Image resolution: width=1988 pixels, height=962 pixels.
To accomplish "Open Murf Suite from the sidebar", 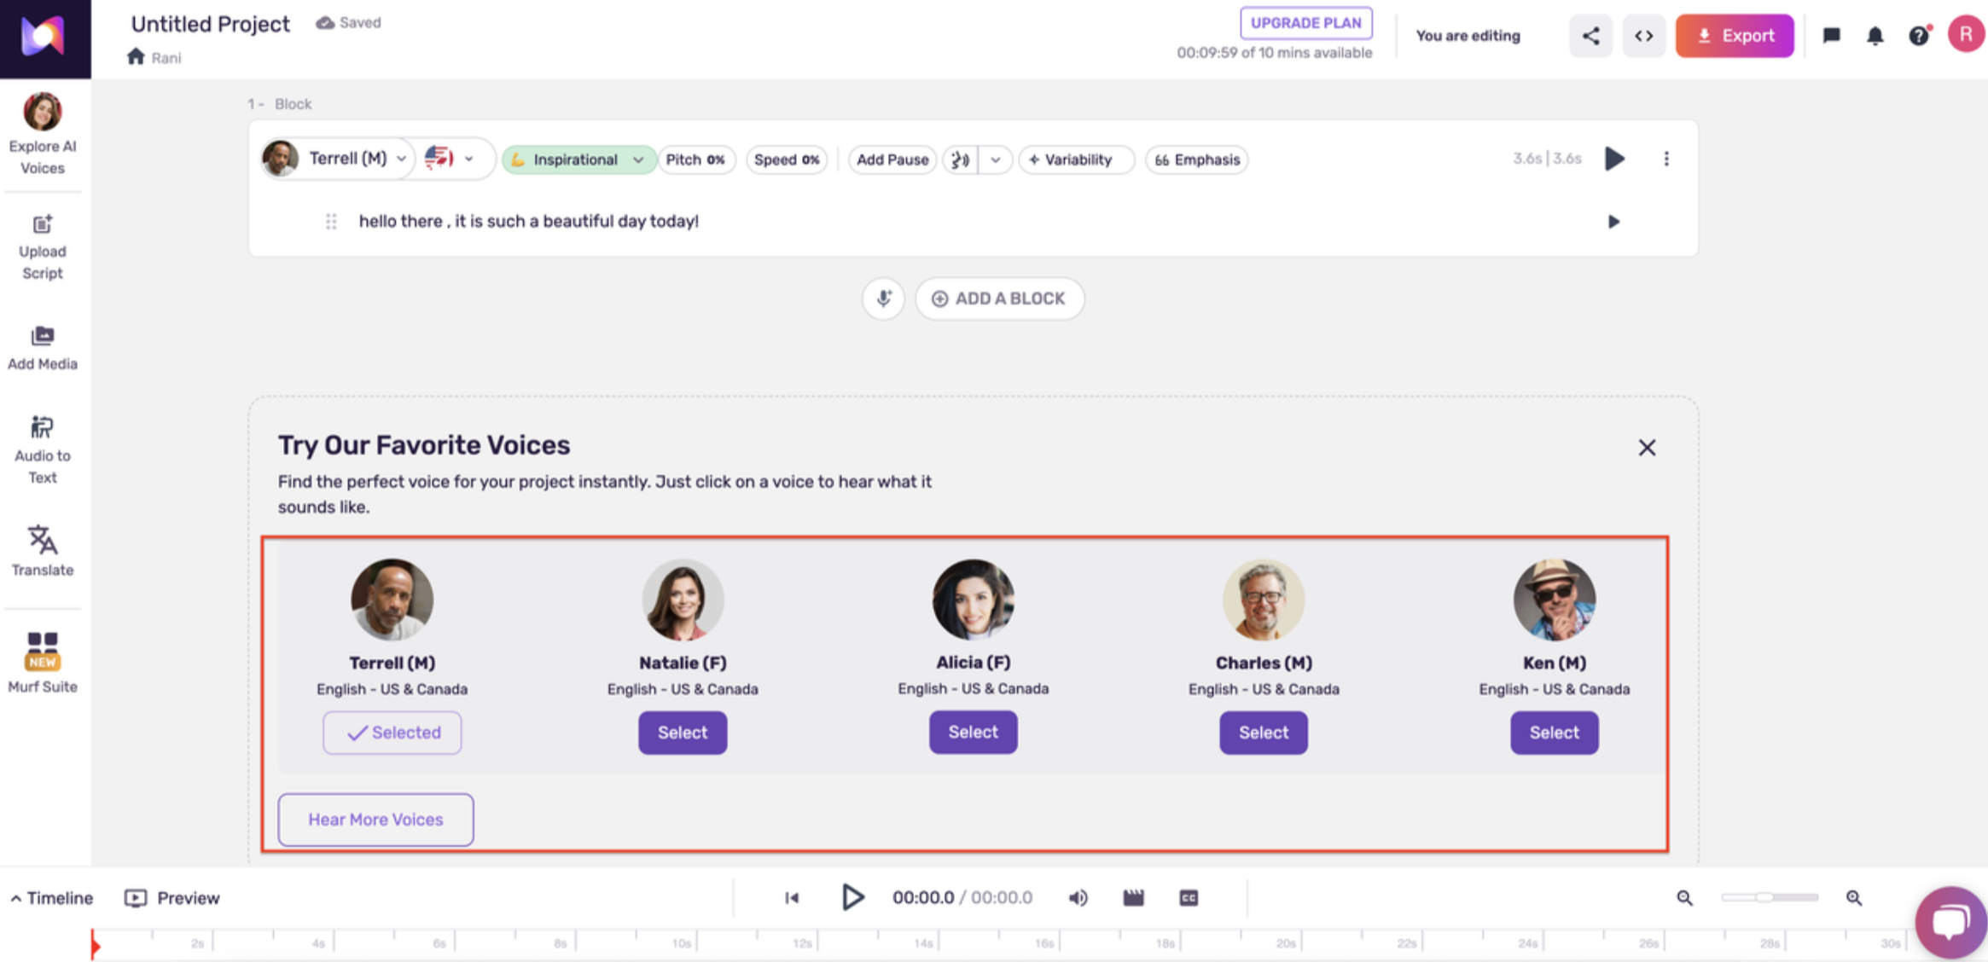I will [42, 662].
